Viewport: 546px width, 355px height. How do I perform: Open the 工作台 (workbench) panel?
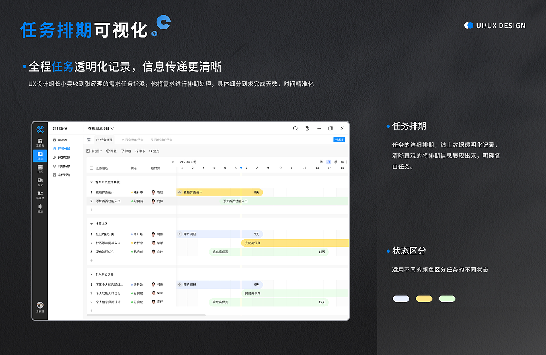[x=40, y=142]
